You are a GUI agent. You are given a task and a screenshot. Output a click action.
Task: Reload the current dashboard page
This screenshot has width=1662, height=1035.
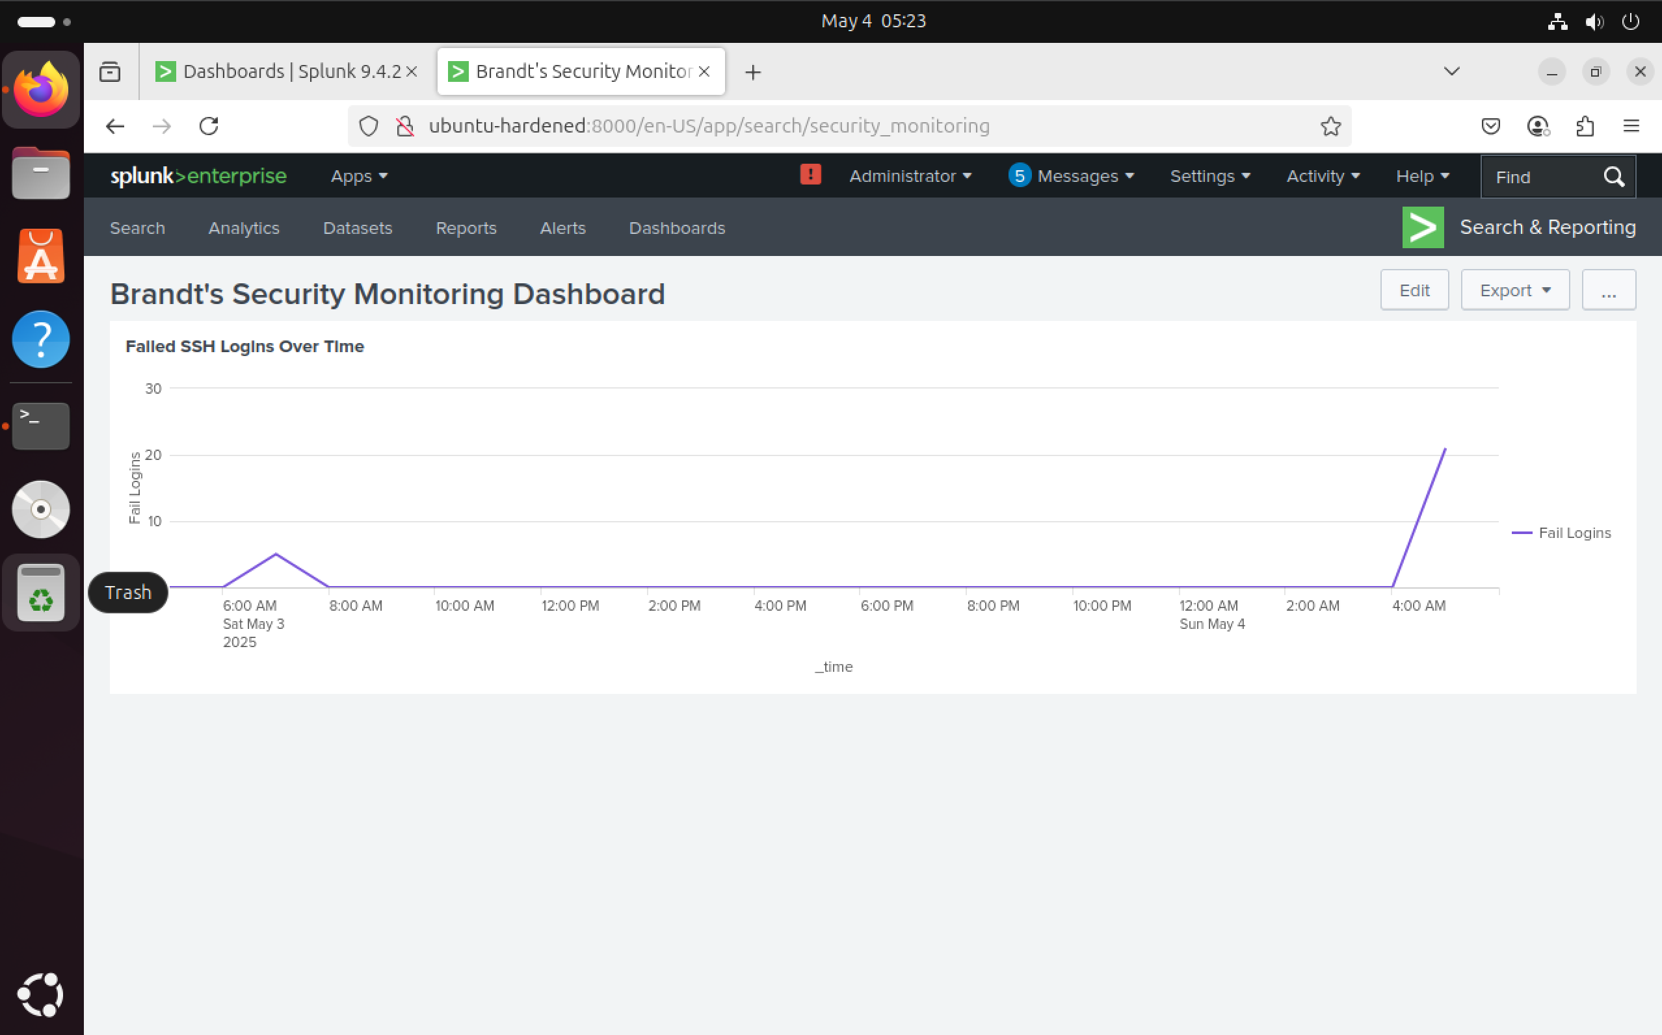[x=209, y=126]
